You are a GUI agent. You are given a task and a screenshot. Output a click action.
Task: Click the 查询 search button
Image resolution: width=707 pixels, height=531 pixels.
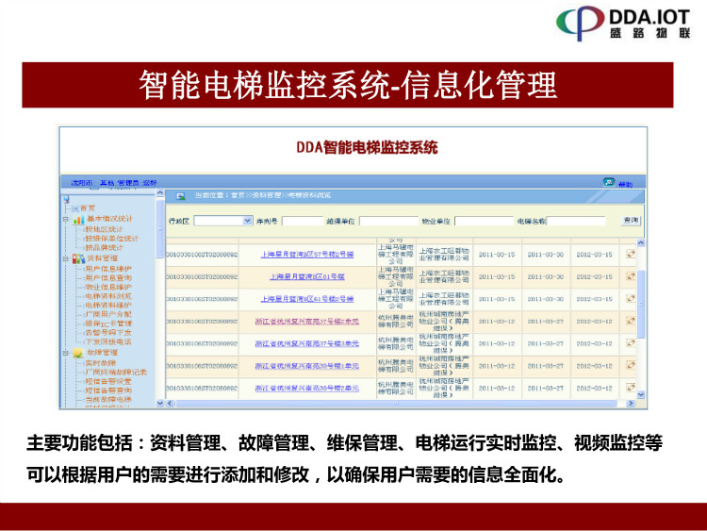click(x=631, y=220)
